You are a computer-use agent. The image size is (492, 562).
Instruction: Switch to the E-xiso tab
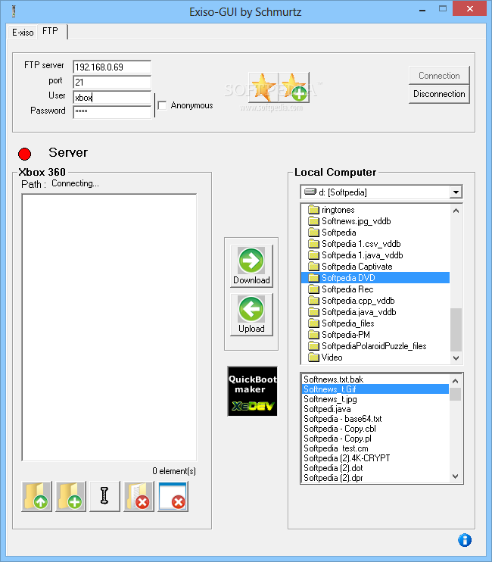[23, 33]
